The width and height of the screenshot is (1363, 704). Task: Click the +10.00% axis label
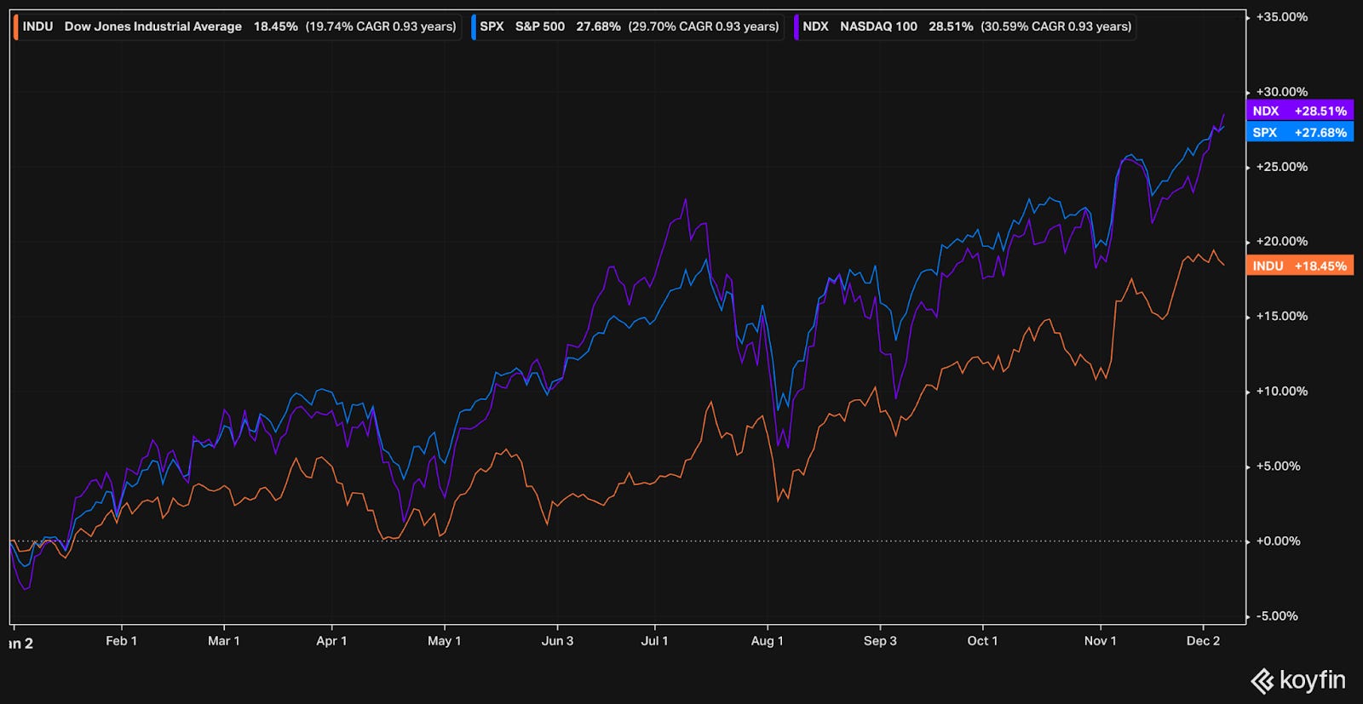[1281, 392]
